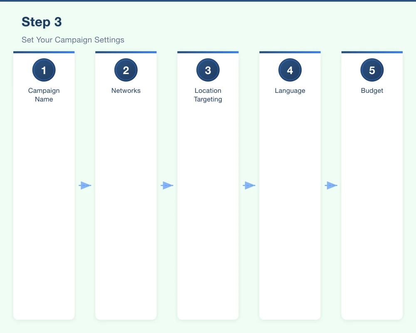Open the Language step
The image size is (416, 333).
tap(290, 90)
